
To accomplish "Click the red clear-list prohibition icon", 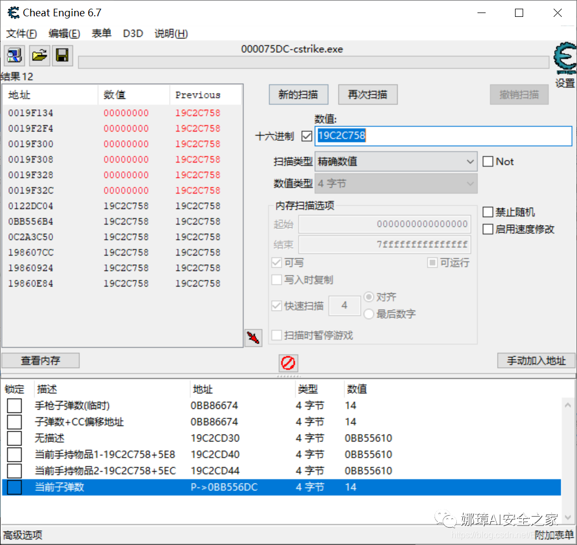I will pos(288,363).
